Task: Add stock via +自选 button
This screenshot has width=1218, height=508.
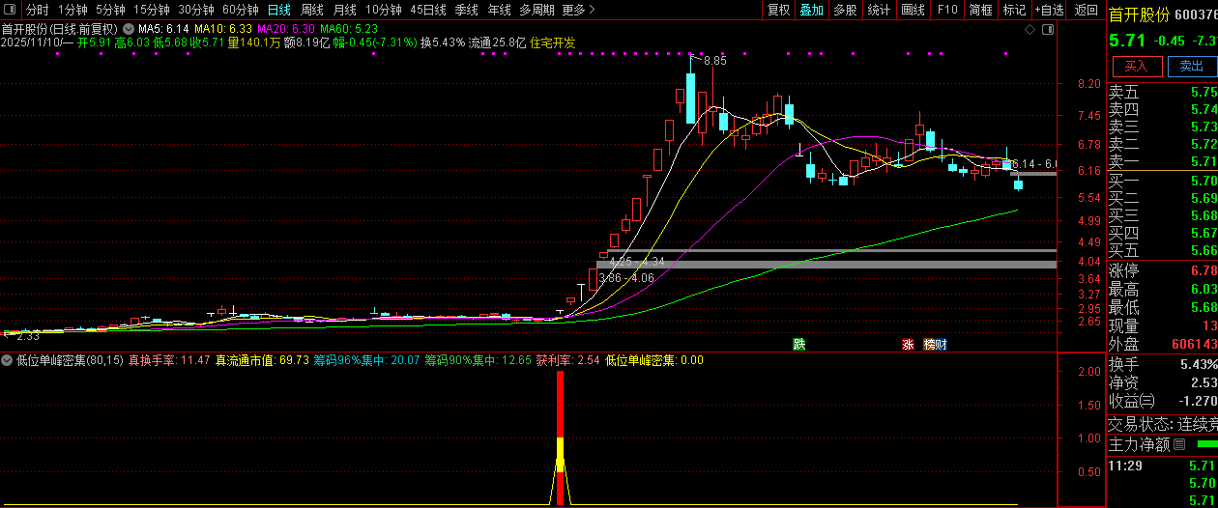Action: (x=1050, y=10)
